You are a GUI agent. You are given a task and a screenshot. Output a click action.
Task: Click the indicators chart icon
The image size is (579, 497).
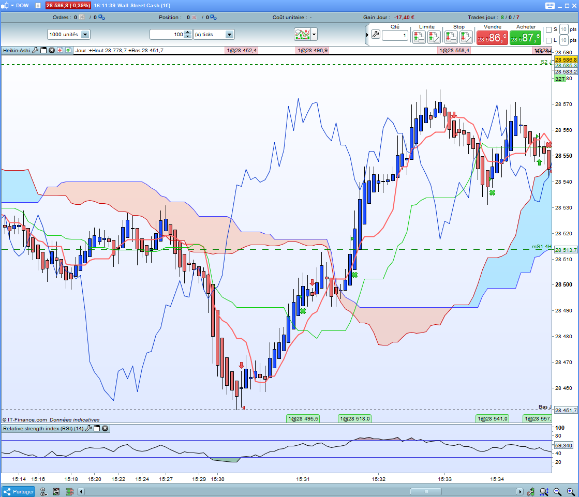(302, 34)
